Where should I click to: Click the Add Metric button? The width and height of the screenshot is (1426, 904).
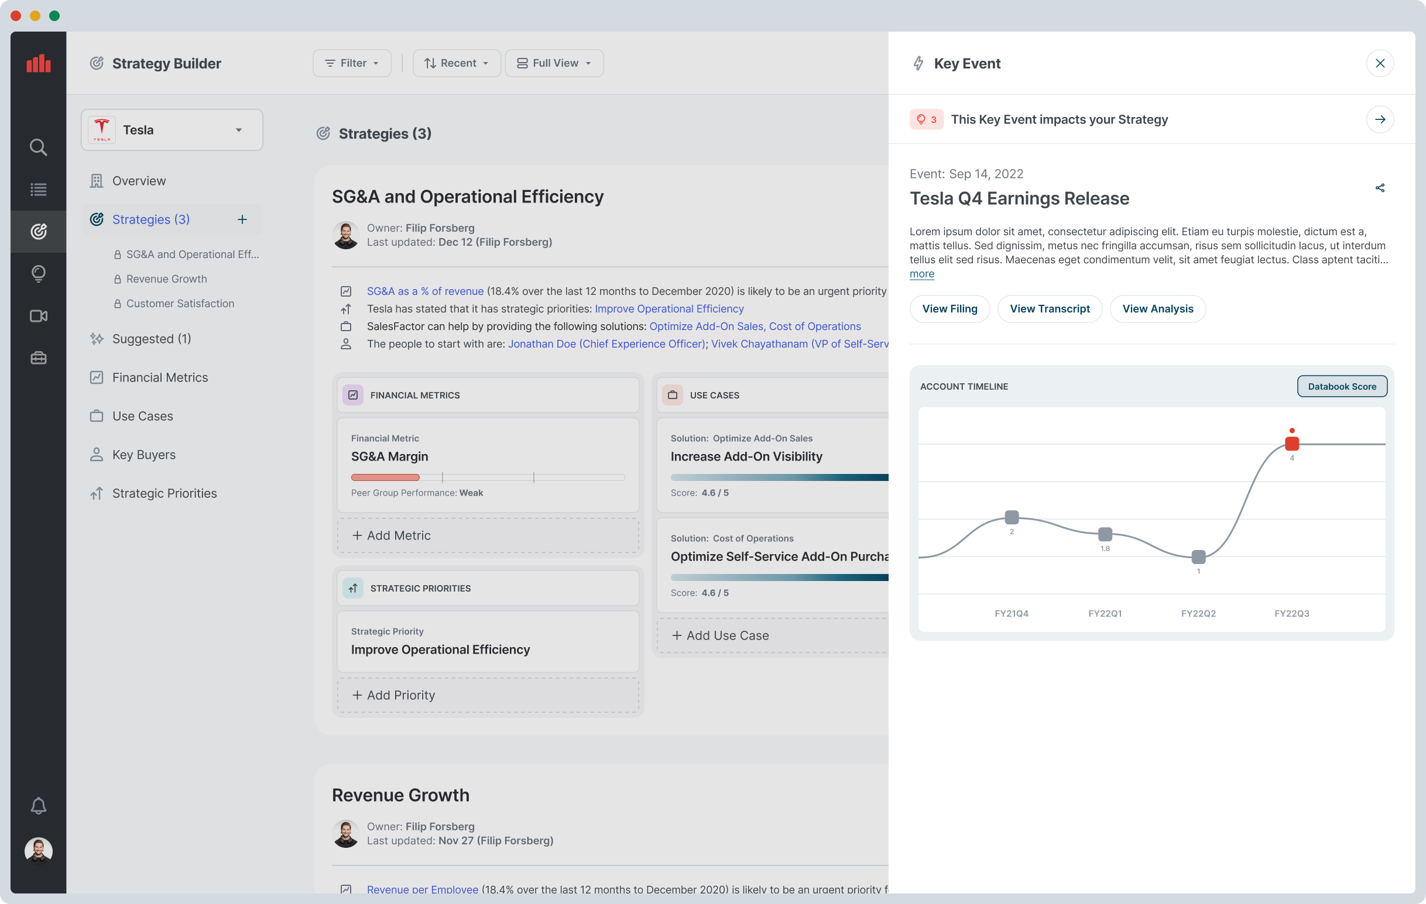coord(488,535)
